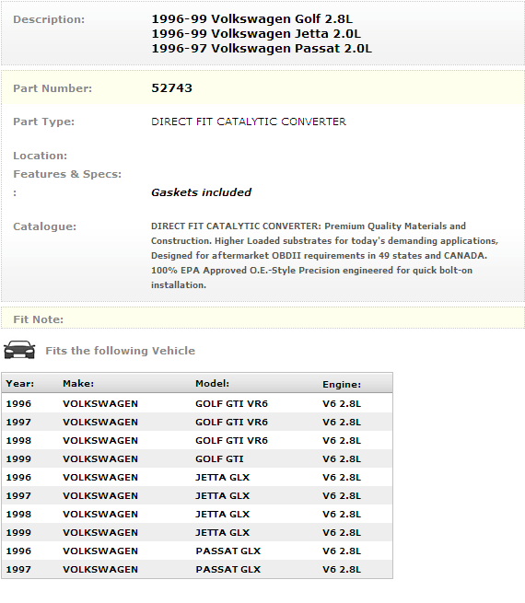Select text 1996-99 Volkswagen Jetta 2.0L
Image resolution: width=525 pixels, height=603 pixels.
[x=256, y=34]
